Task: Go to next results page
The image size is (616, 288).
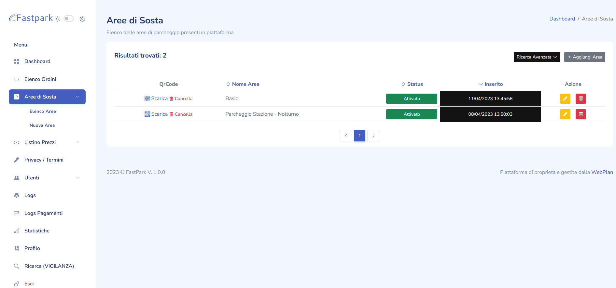Action: click(373, 136)
